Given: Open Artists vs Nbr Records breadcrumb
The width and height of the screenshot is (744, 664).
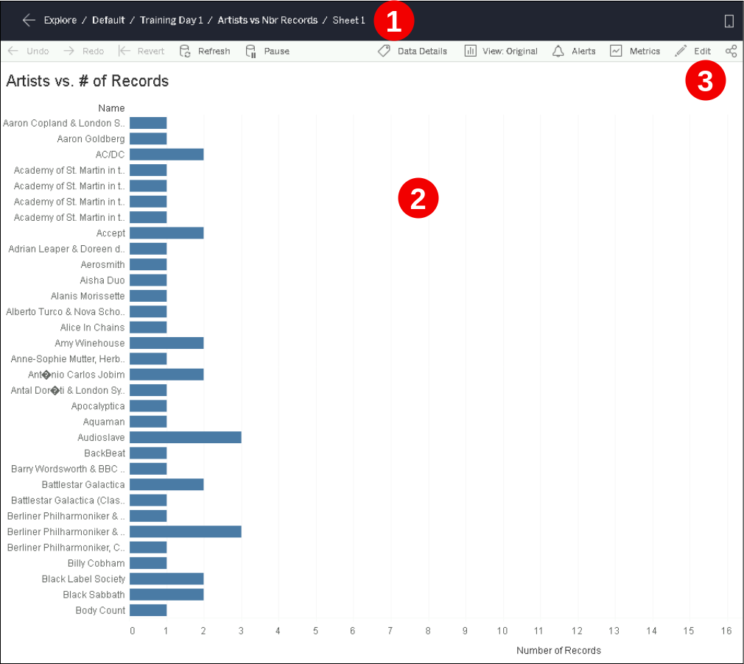Looking at the screenshot, I should 267,20.
